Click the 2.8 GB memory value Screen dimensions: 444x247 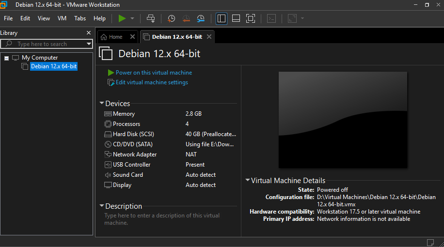click(x=193, y=114)
